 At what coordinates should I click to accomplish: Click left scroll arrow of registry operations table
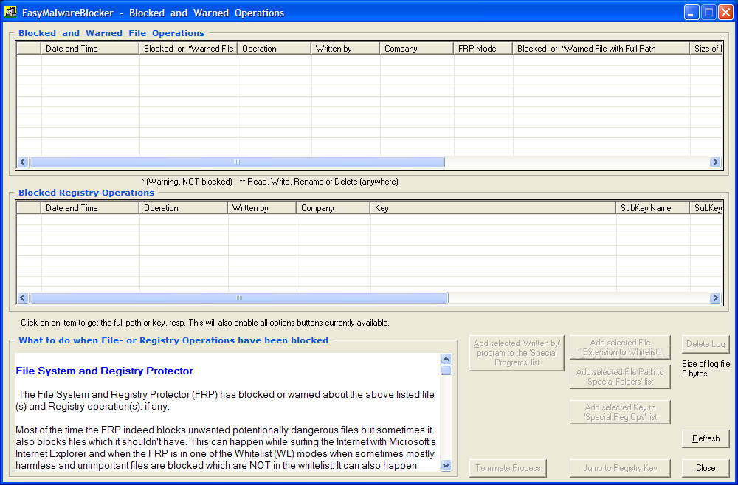point(23,298)
